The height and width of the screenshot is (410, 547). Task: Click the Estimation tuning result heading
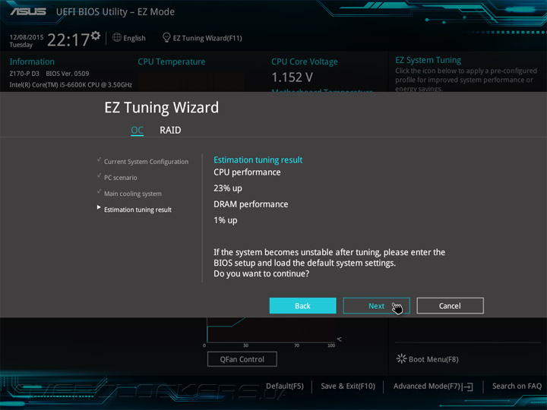258,159
